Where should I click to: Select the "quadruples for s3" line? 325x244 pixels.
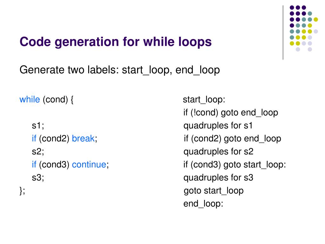coord(218,178)
